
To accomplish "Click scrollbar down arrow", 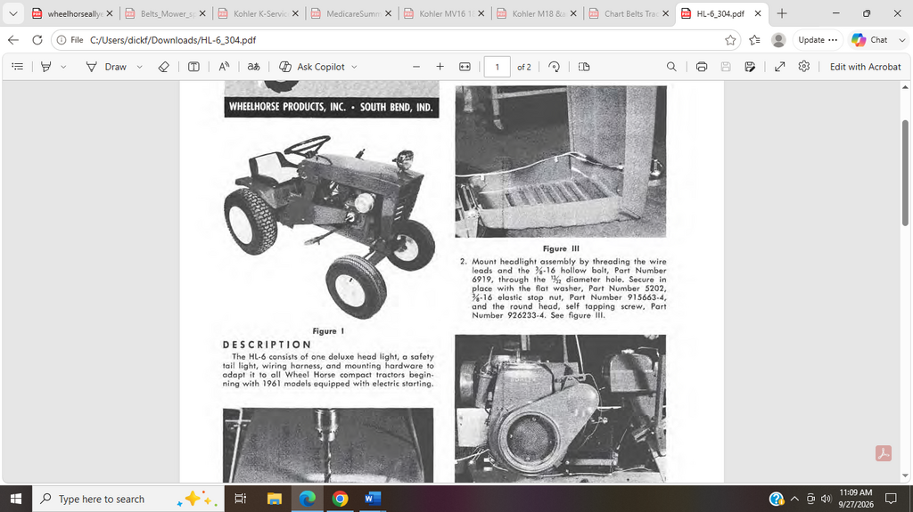I will [x=905, y=475].
